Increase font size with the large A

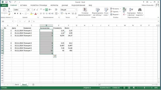point(34,10)
